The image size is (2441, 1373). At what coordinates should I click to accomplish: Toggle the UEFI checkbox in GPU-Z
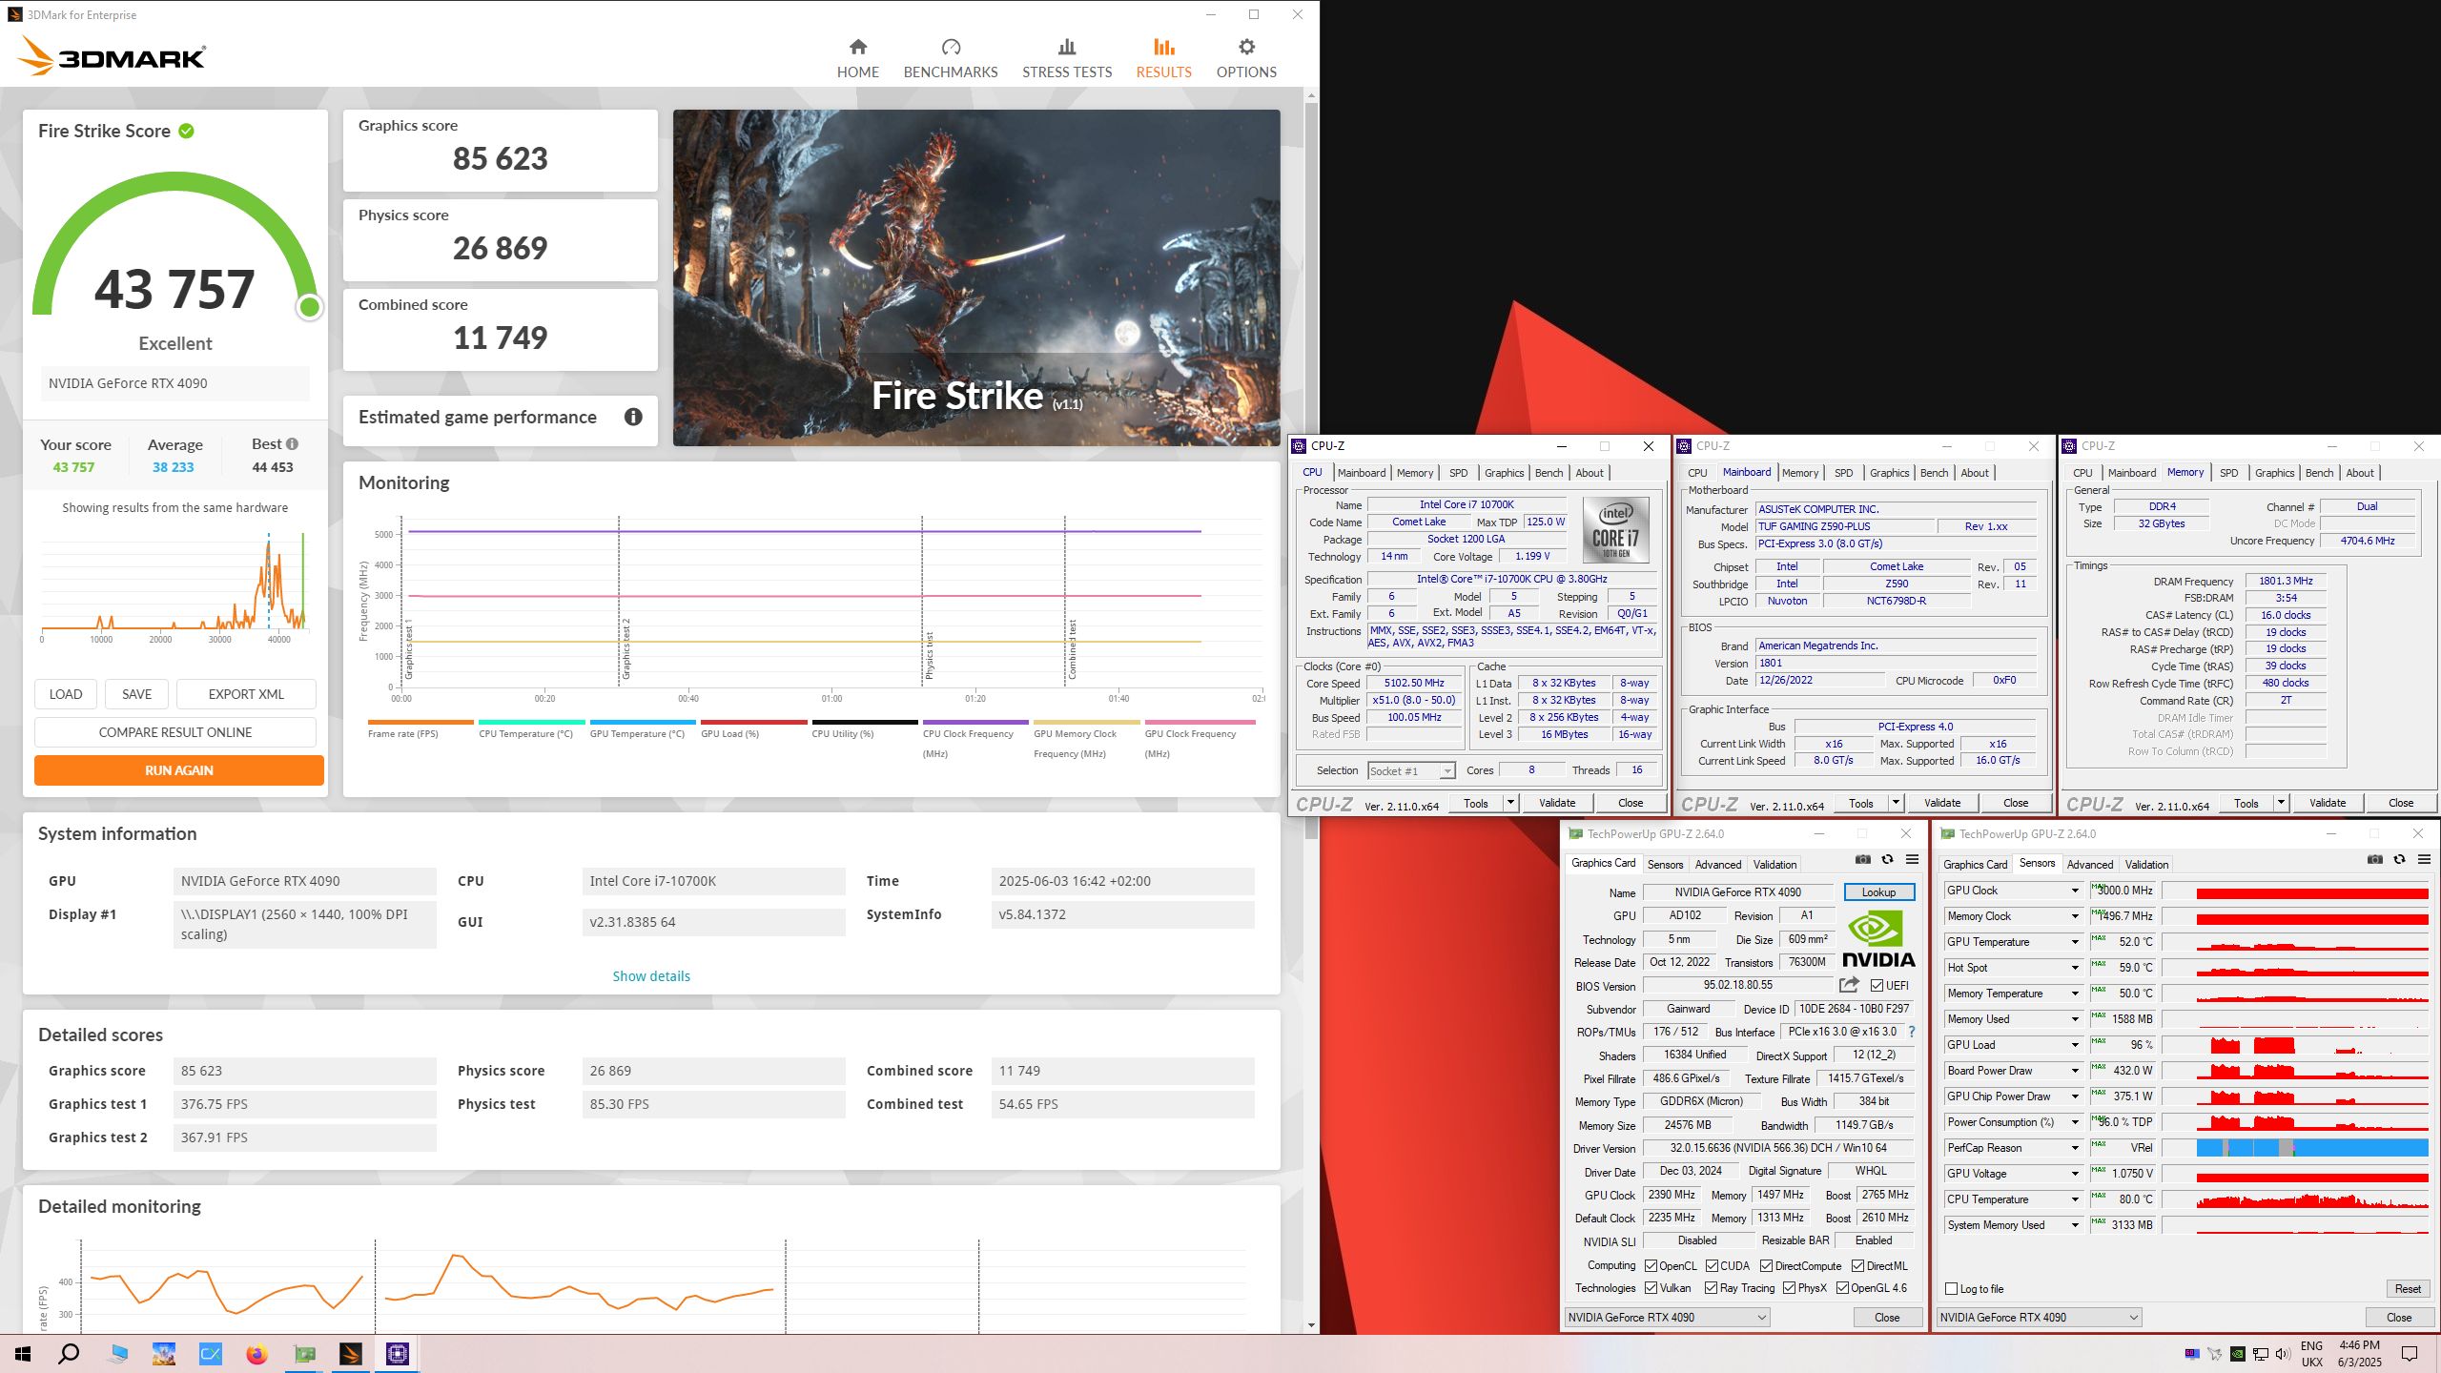[x=1877, y=986]
